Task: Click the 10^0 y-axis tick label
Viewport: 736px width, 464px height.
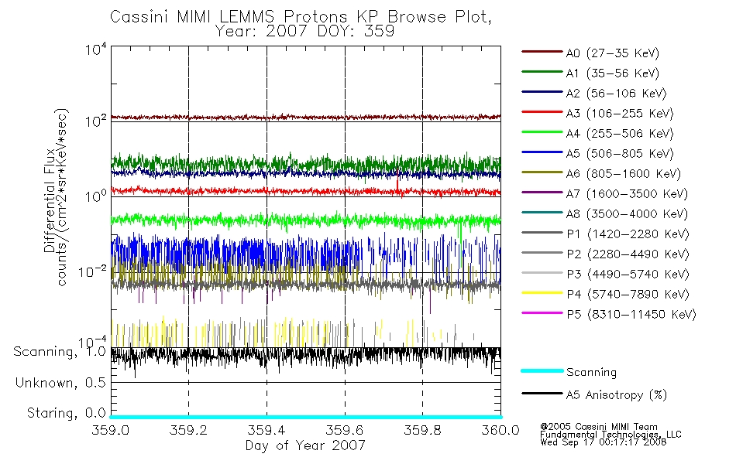Action: coord(96,196)
